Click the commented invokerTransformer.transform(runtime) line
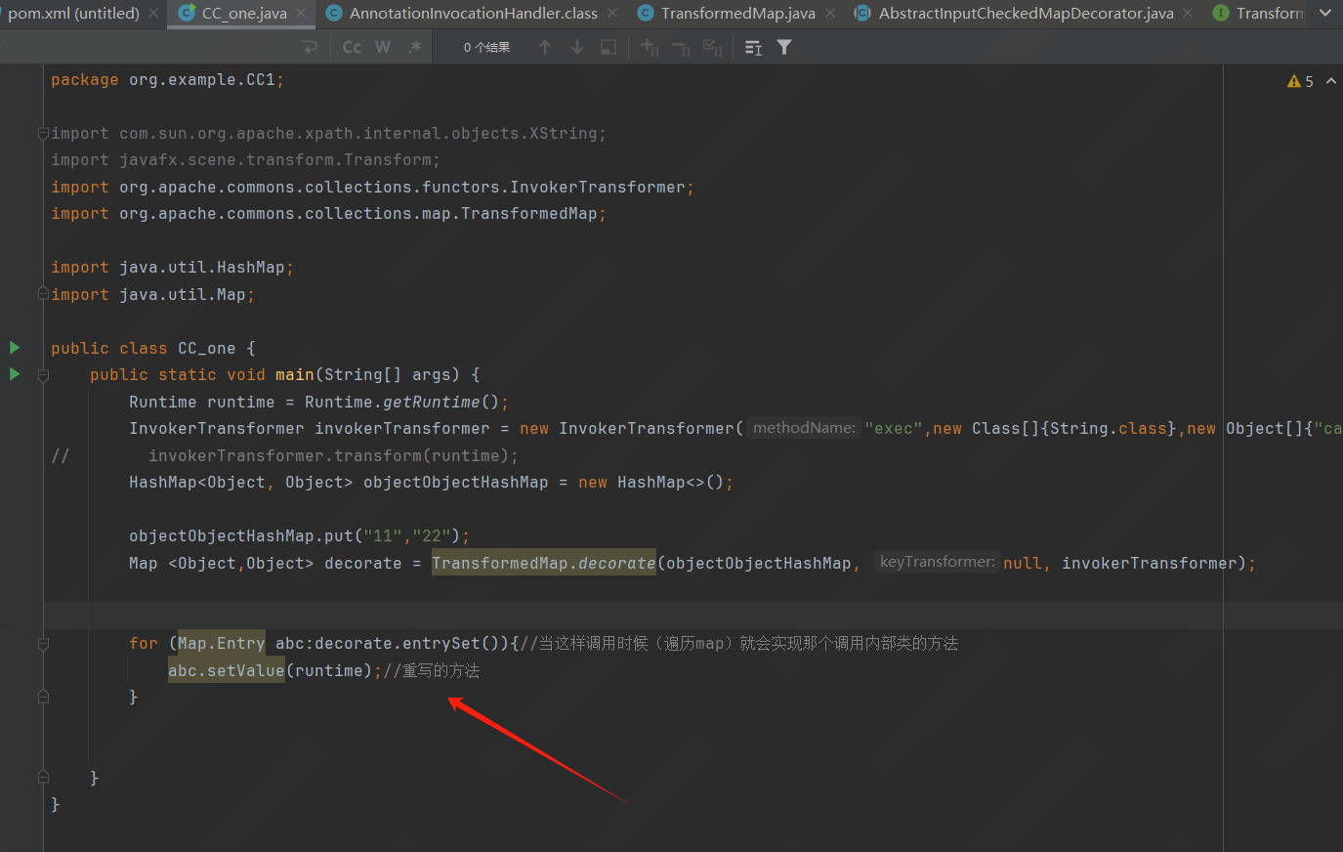Screen dimensions: 1343x852 click(x=333, y=456)
